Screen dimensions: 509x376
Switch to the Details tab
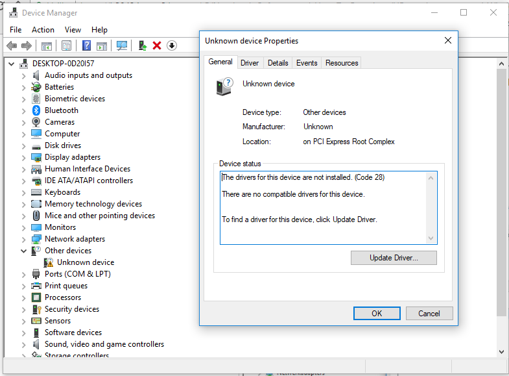[278, 63]
